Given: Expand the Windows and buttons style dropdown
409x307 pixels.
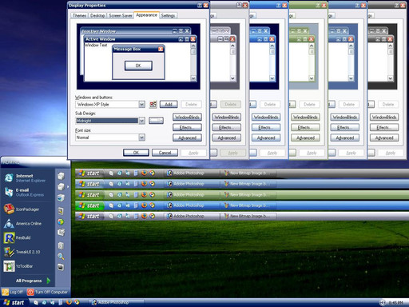Looking at the screenshot, I should (x=142, y=105).
